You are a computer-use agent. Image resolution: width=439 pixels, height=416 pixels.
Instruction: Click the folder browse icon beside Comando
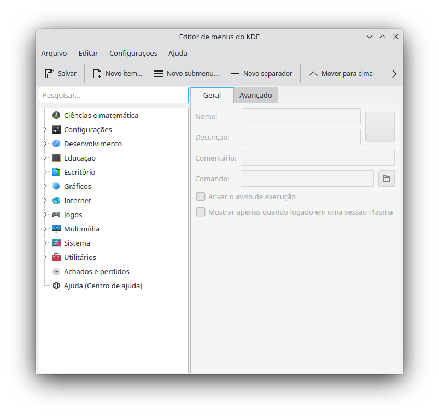pyautogui.click(x=387, y=179)
